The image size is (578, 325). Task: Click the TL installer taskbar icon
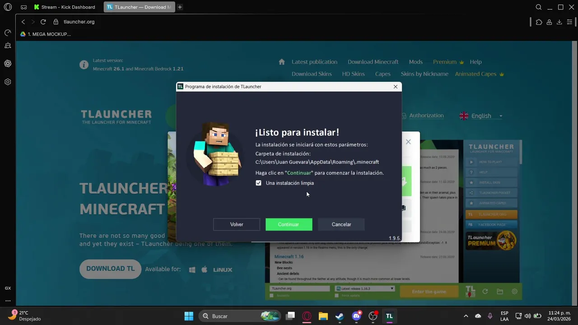(x=389, y=316)
